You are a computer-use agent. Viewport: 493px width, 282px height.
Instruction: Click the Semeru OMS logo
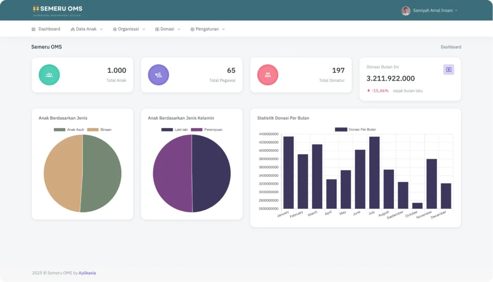tap(57, 10)
